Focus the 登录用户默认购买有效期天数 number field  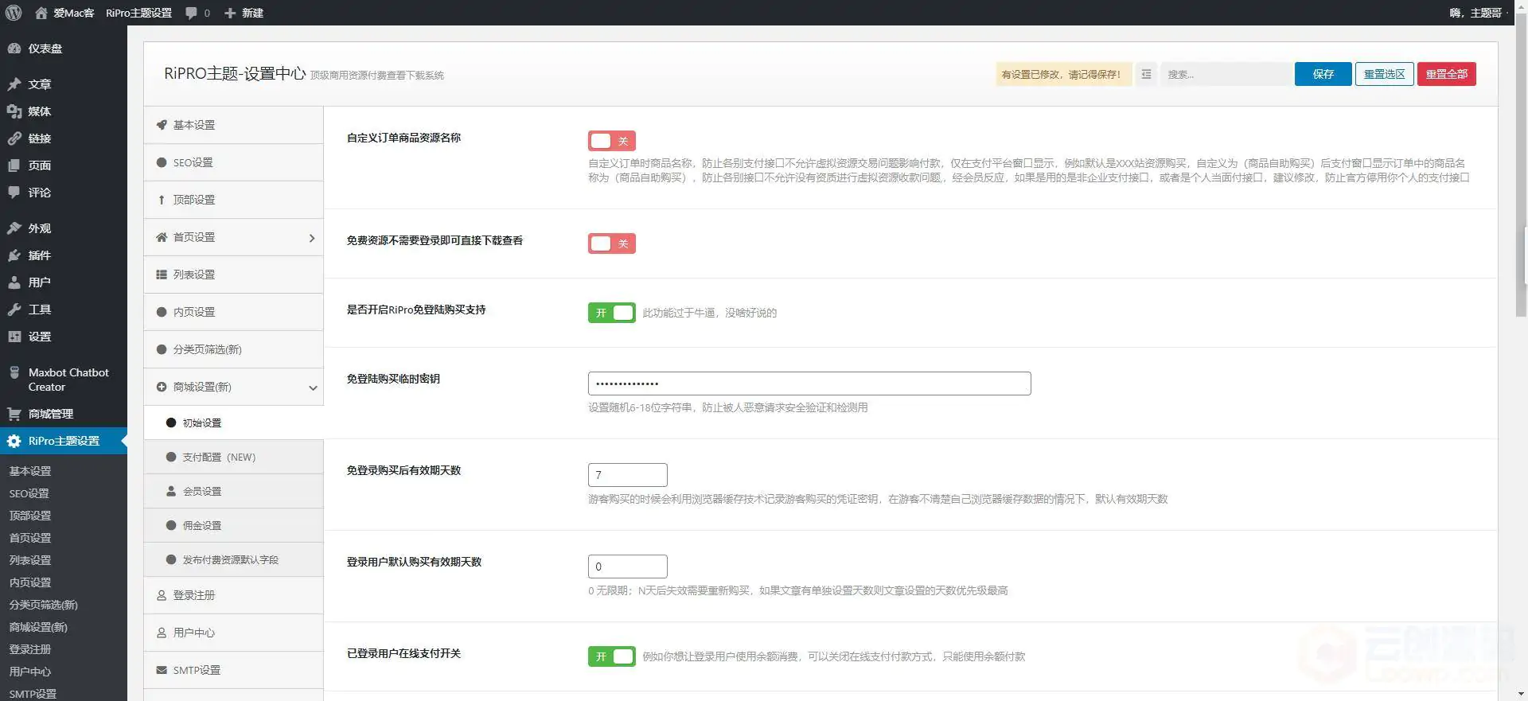tap(627, 567)
